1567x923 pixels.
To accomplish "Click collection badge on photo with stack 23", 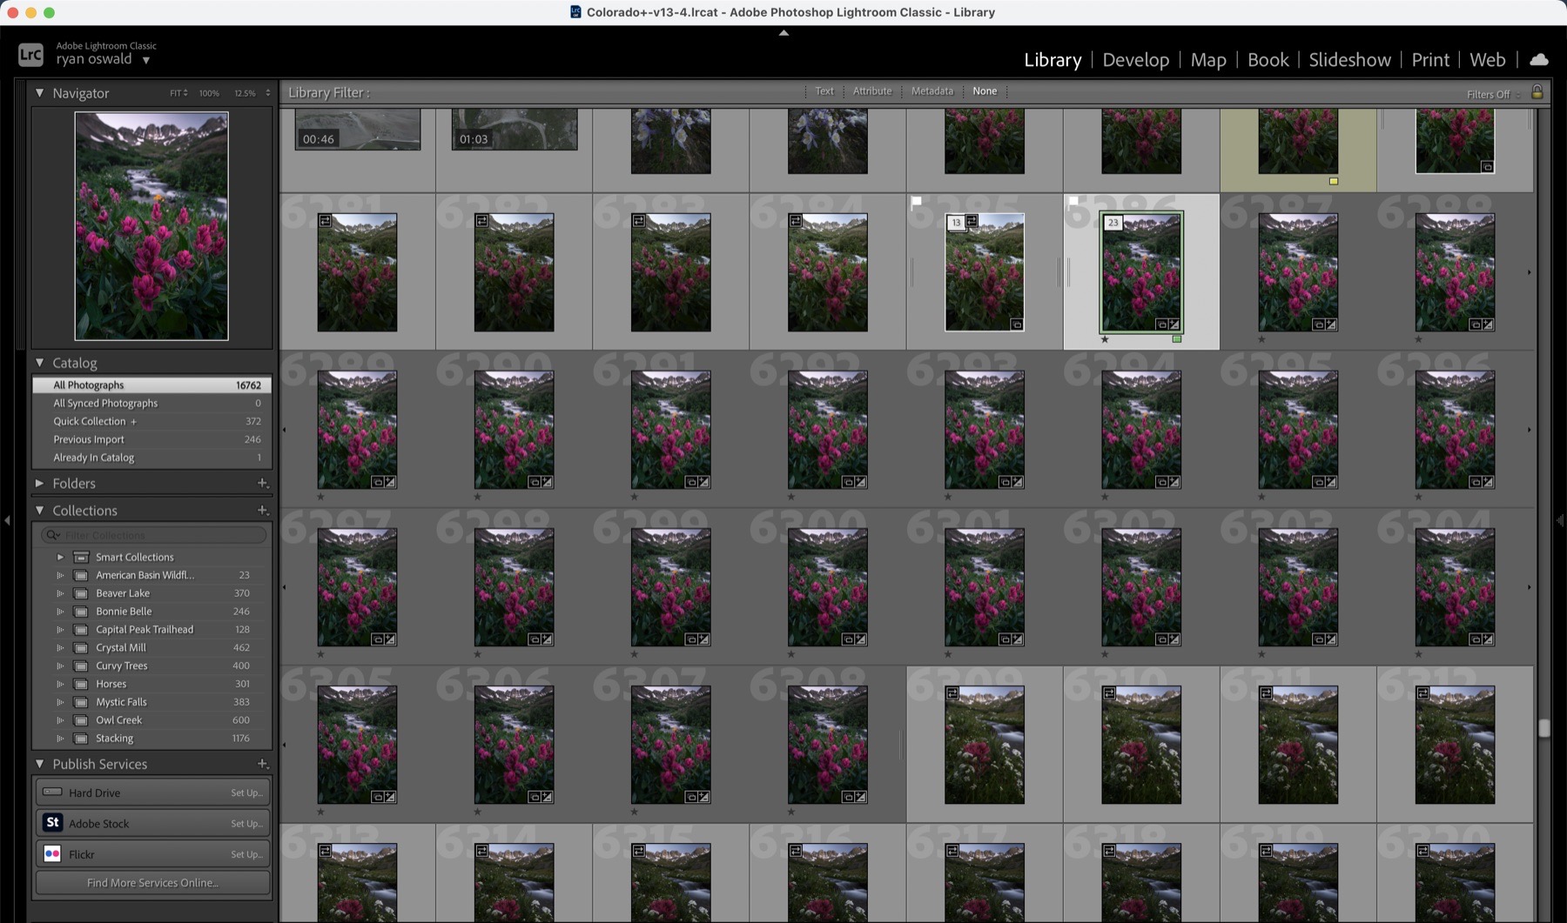I will 1161,324.
